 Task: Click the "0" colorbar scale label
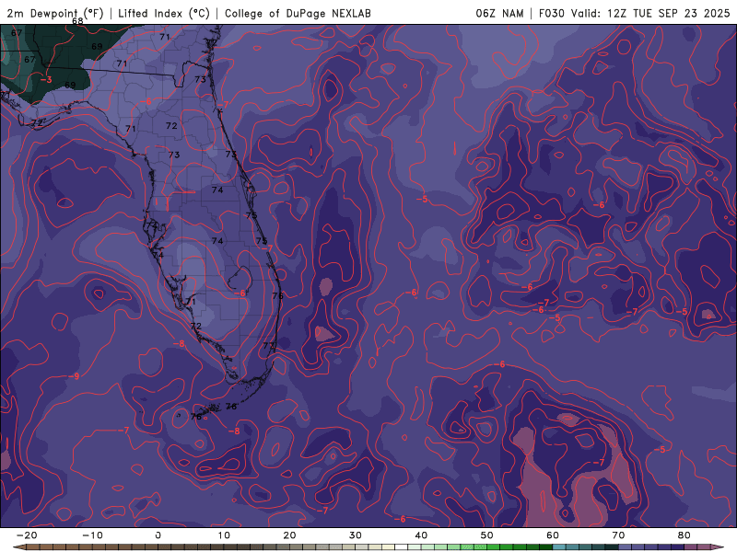coord(158,535)
